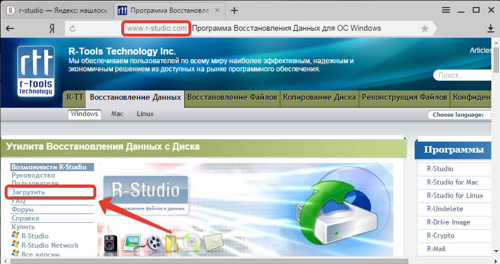Select 'R-Drive Image' in the Программы list
This screenshot has height=264, width=500.
[448, 222]
